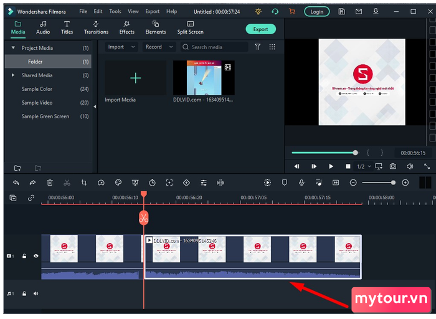436x319 pixels.
Task: Take a snapshot with camera icon
Action: point(393,166)
